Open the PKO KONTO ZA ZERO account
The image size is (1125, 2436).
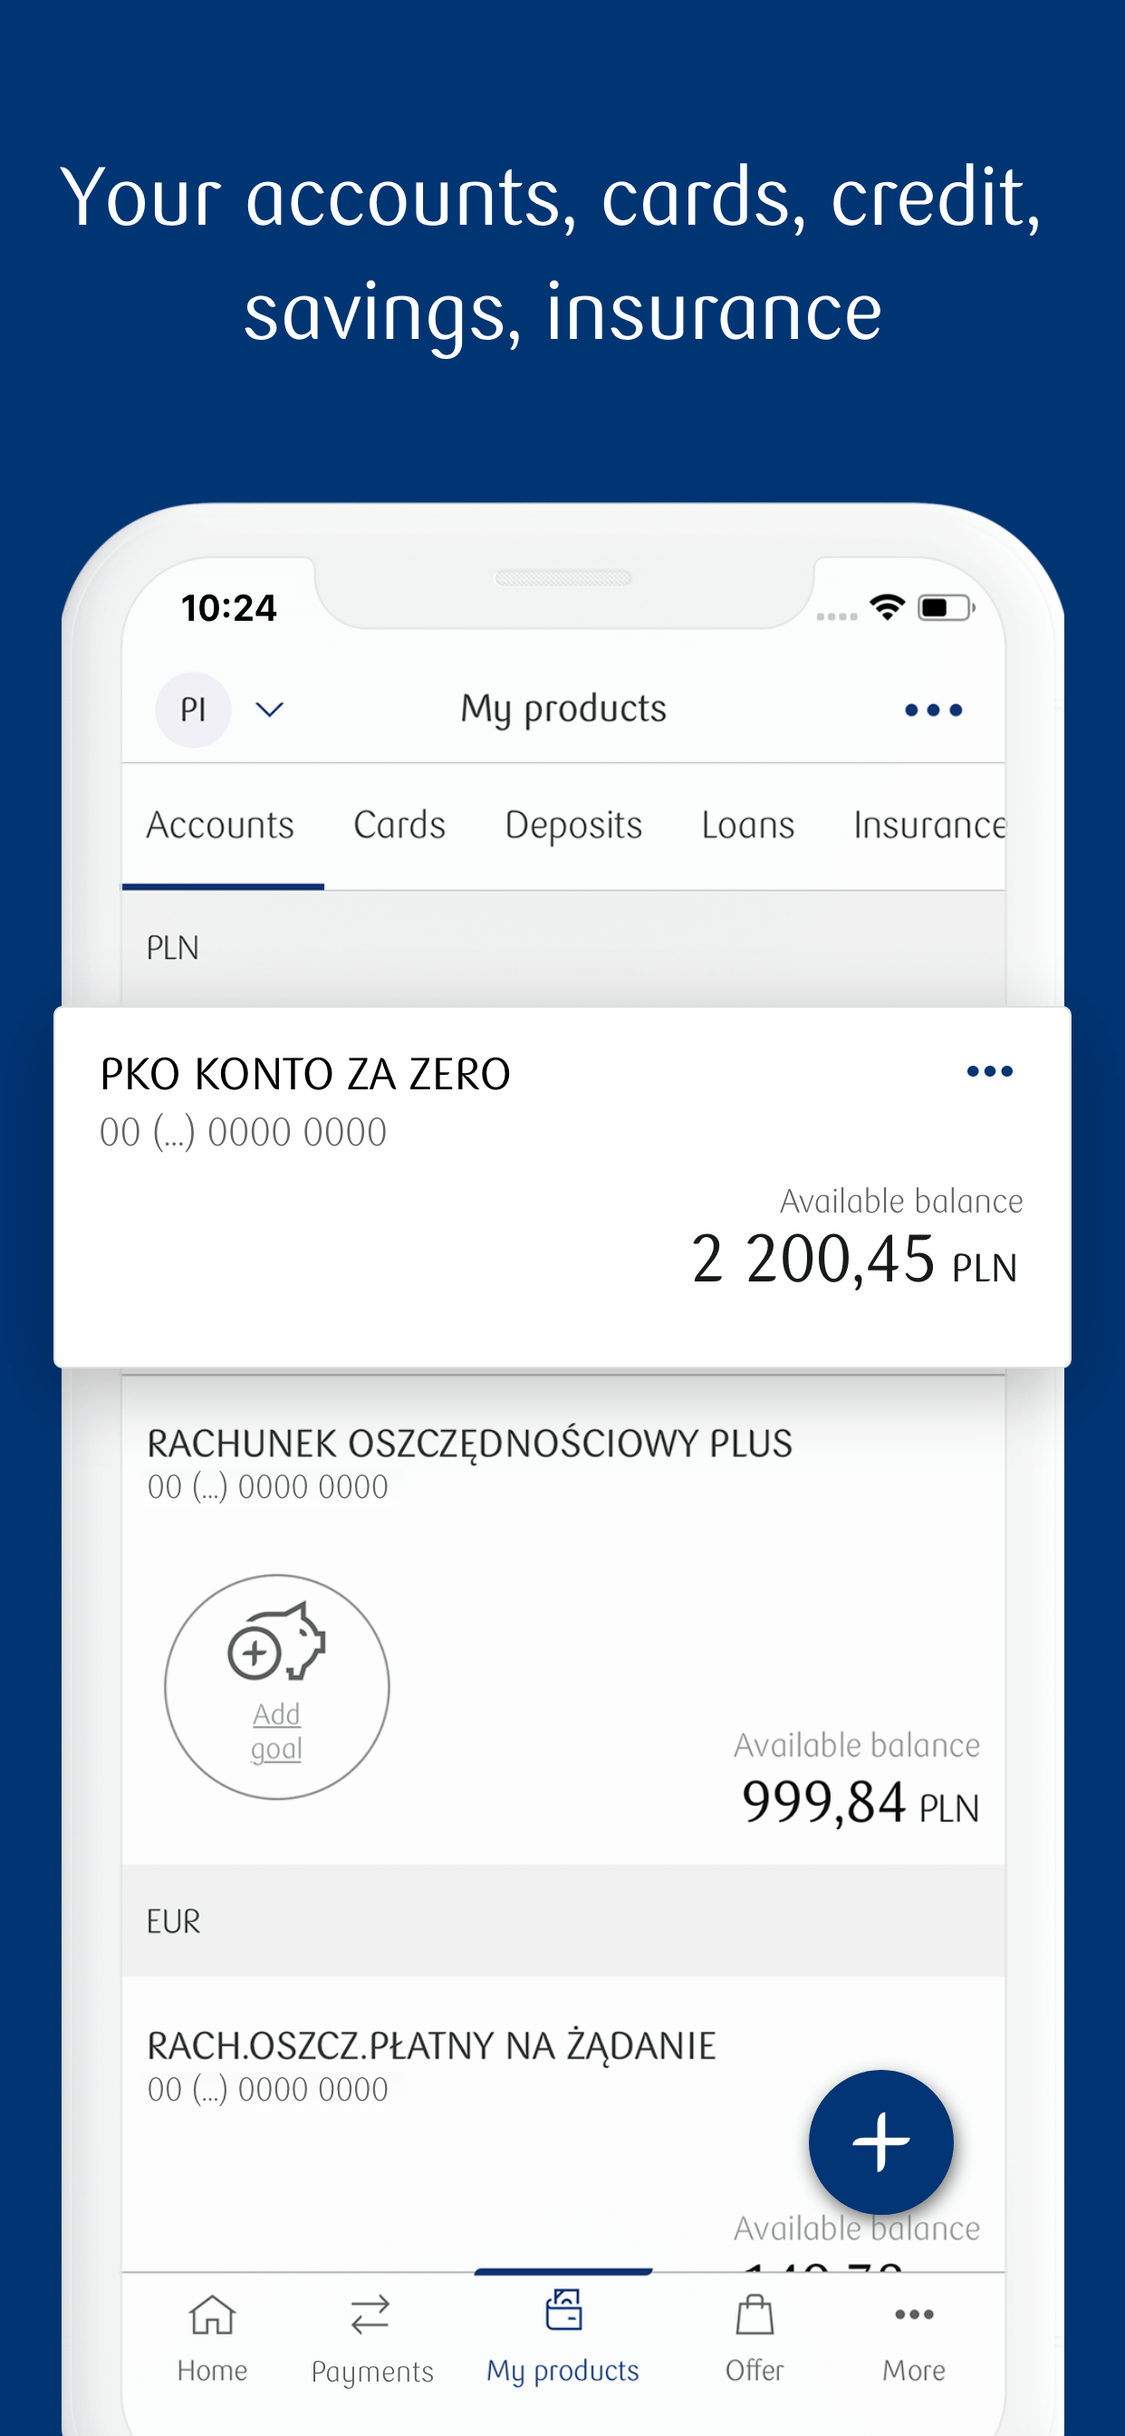562,1187
